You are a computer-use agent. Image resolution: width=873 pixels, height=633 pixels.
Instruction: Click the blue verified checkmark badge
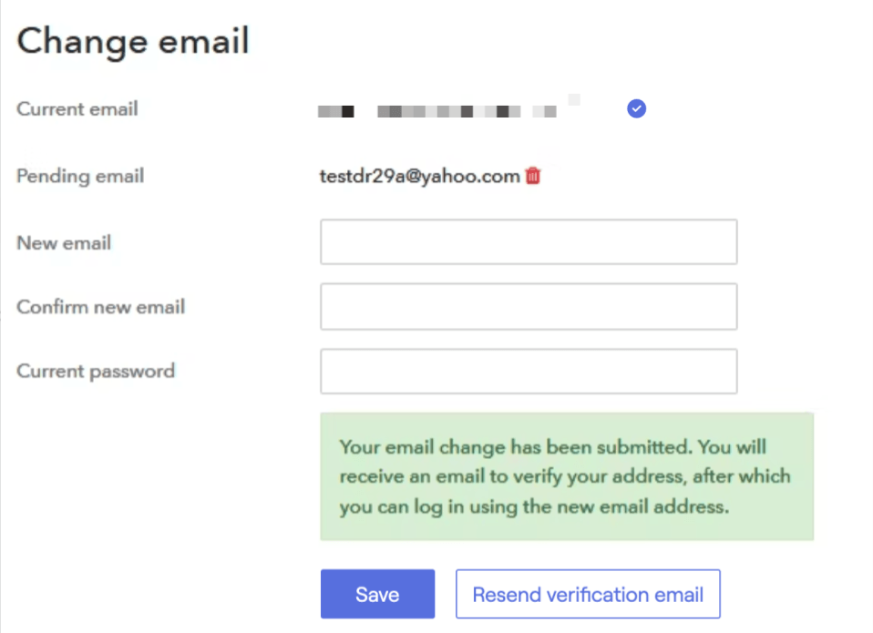click(x=636, y=109)
